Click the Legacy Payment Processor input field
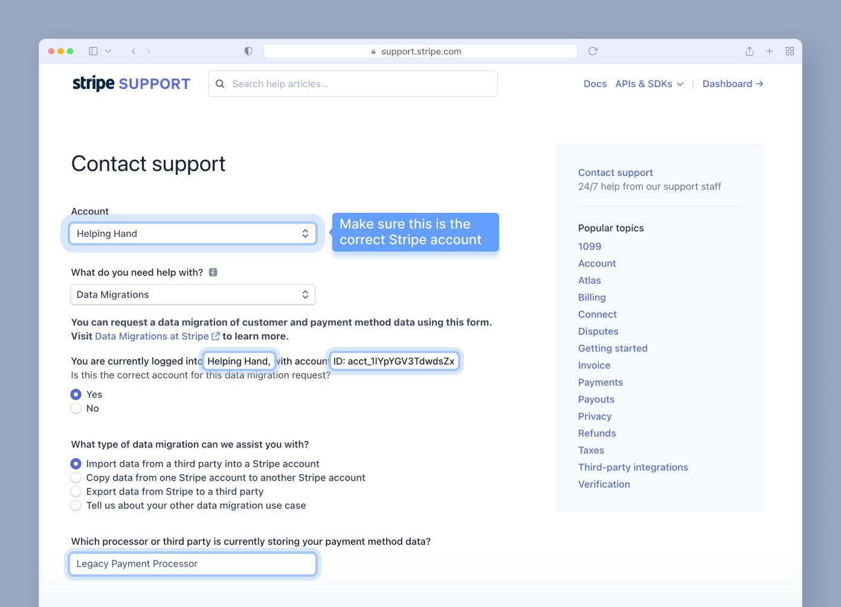This screenshot has width=841, height=607. coord(193,564)
